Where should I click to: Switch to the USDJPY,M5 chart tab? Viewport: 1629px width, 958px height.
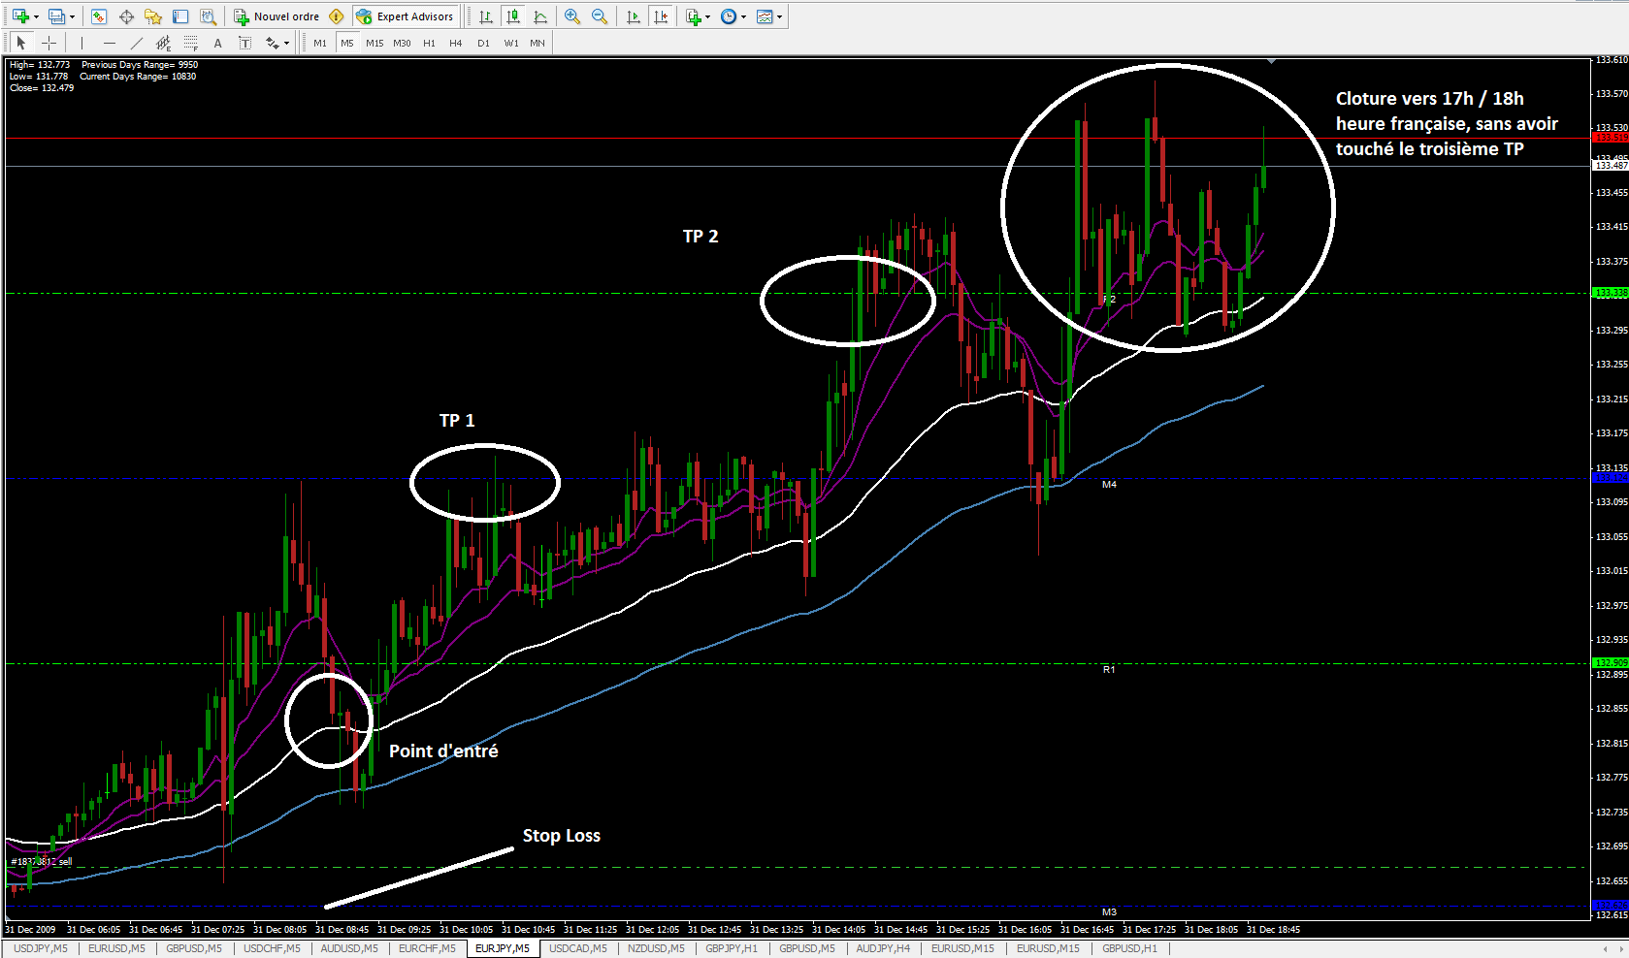[x=41, y=948]
